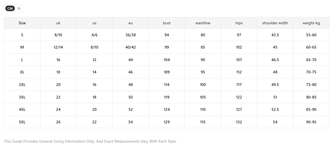
Task: Select the 3XL size row label
Action: pyautogui.click(x=22, y=97)
